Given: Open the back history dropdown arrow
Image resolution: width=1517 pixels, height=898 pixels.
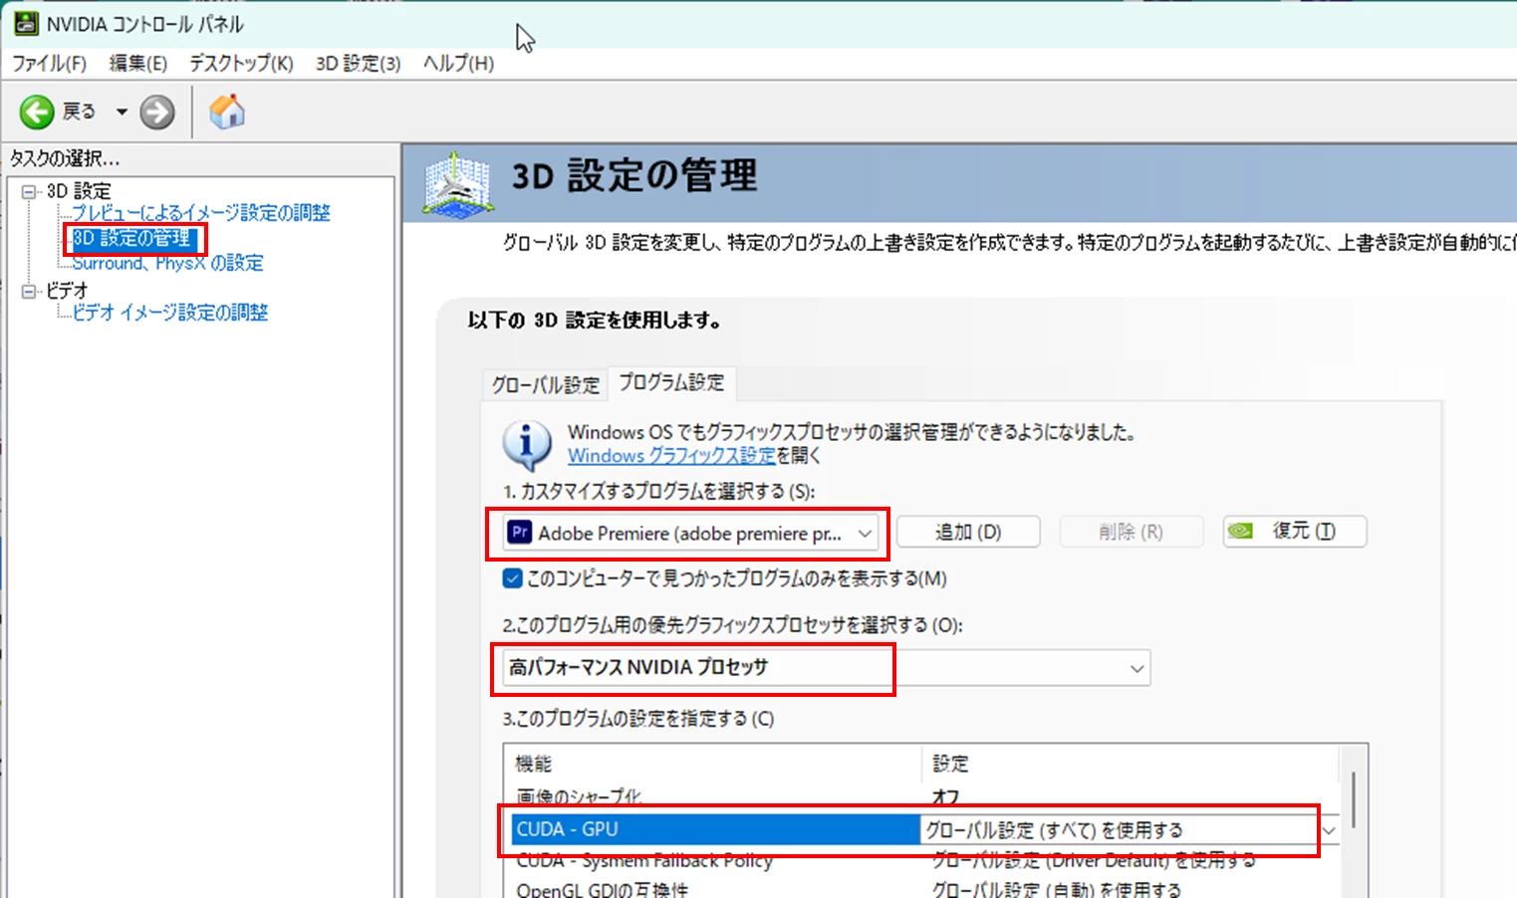Looking at the screenshot, I should coord(122,112).
